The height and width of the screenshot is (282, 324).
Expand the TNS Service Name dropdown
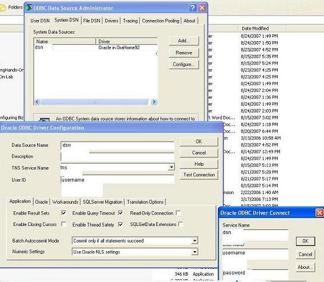171,167
